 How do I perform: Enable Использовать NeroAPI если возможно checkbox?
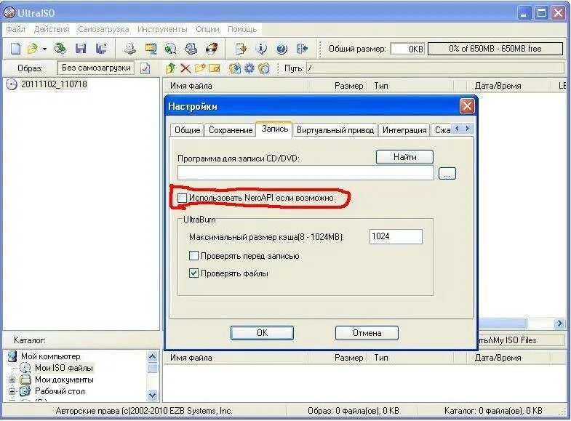pyautogui.click(x=182, y=198)
